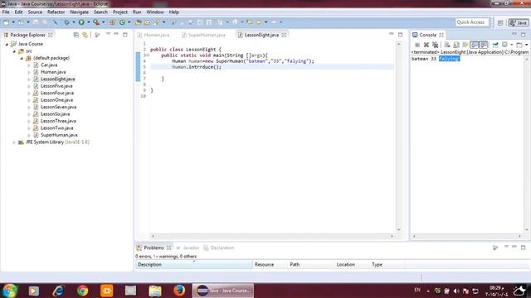Click Remove Launch X icon in Console
The image size is (531, 298).
pos(426,45)
